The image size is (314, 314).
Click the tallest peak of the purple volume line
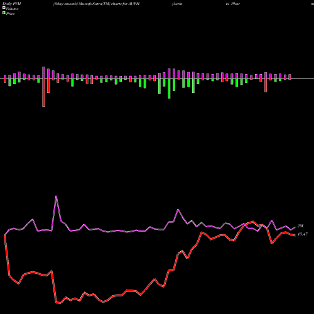point(56,197)
